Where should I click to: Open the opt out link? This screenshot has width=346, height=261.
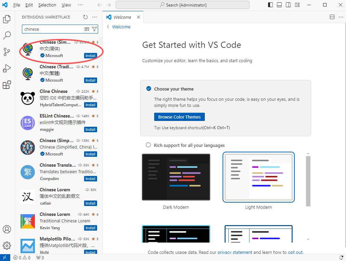click(295, 252)
